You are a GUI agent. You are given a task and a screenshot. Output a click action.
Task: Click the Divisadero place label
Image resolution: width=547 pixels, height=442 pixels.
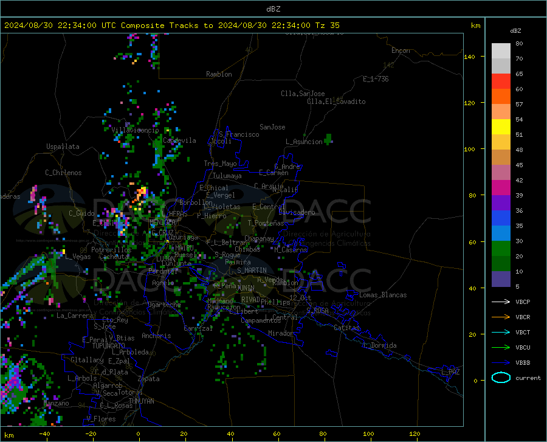click(x=297, y=212)
